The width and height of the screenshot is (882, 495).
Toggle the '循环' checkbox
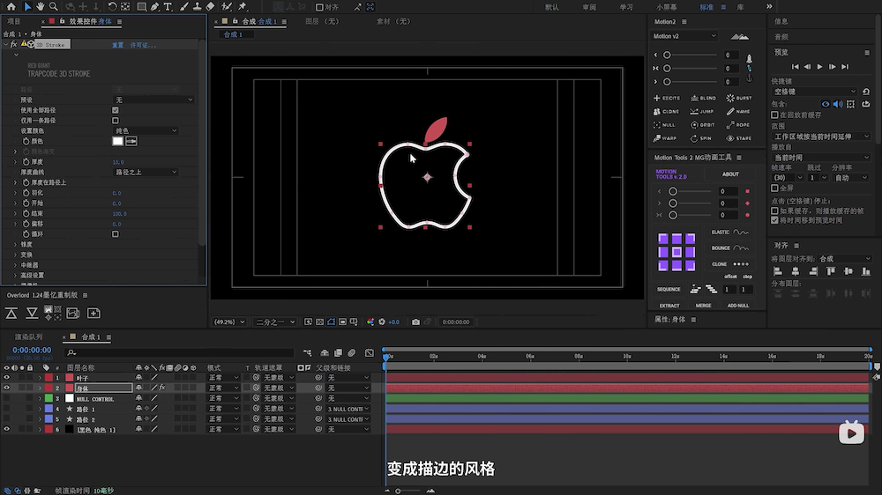tap(116, 233)
